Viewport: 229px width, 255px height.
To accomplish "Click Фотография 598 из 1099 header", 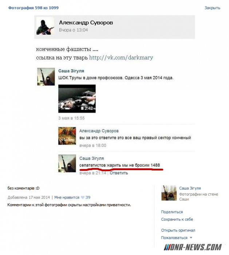I will [33, 8].
